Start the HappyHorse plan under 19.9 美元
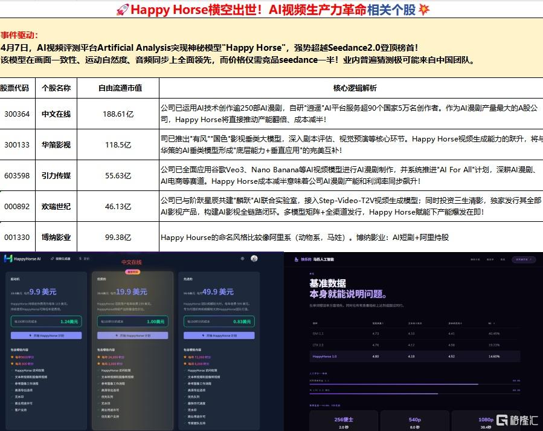Screen dimensions: 543x431 pos(133,335)
